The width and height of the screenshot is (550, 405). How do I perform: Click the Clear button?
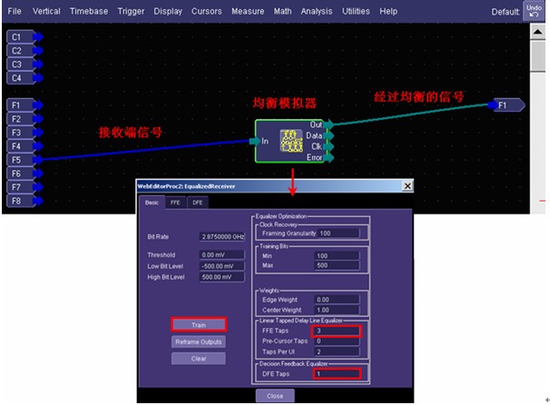tap(197, 358)
